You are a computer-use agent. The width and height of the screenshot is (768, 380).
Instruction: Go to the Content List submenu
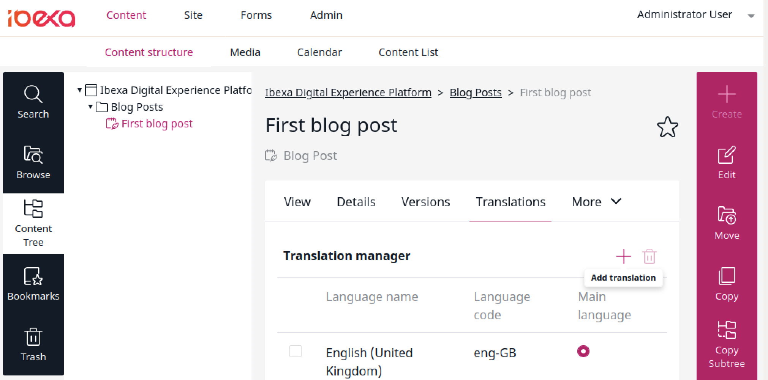[408, 52]
